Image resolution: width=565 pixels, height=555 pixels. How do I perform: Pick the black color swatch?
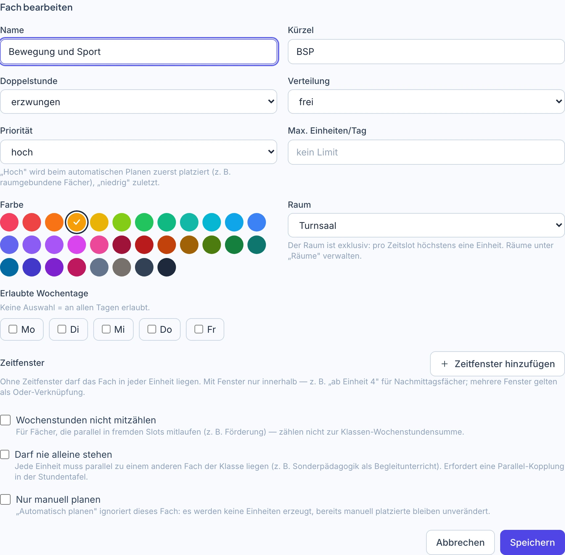[x=167, y=267]
